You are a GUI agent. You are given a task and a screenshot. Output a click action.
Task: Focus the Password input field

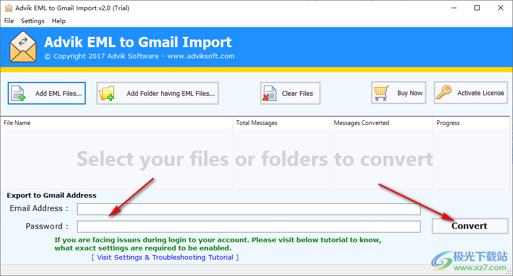point(249,226)
